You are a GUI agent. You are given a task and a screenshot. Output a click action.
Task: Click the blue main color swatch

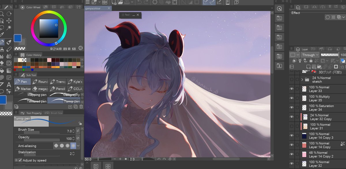click(x=18, y=38)
